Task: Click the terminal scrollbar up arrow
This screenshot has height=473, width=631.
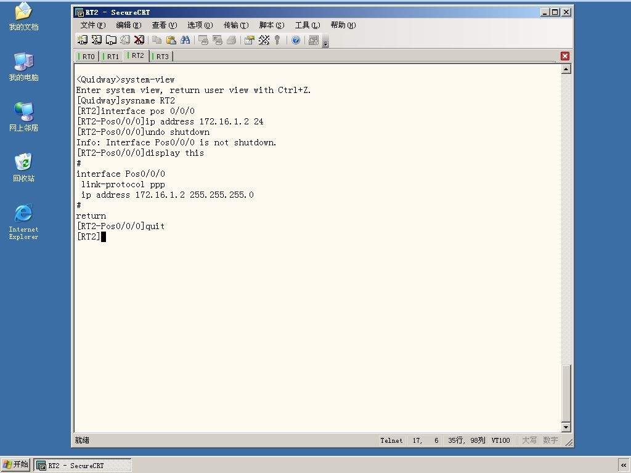Action: pyautogui.click(x=566, y=69)
